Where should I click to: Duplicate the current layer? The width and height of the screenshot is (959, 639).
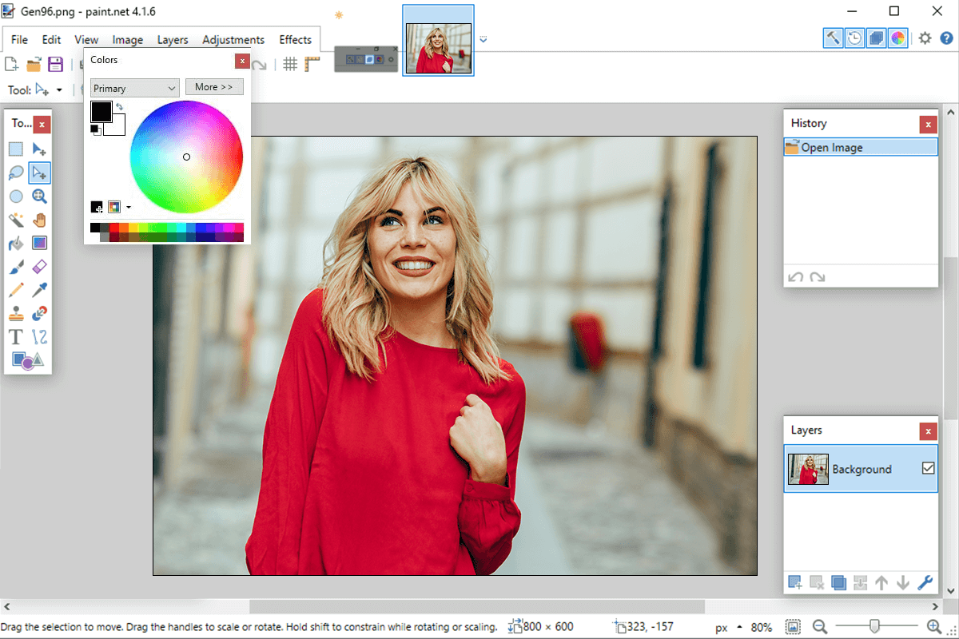(x=838, y=583)
